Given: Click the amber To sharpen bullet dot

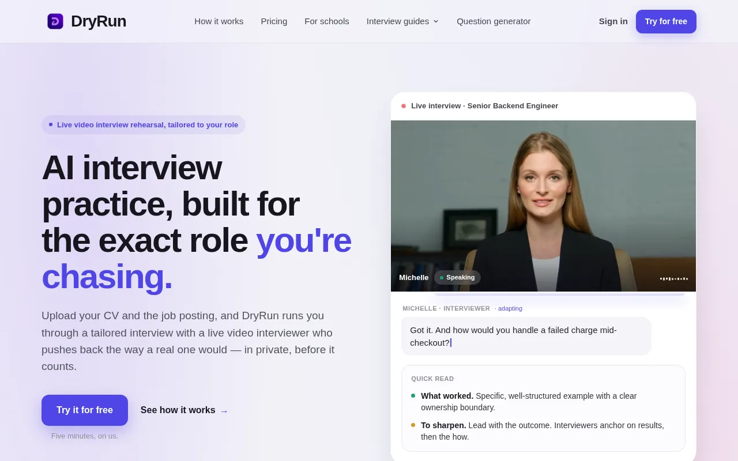Looking at the screenshot, I should coord(413,425).
